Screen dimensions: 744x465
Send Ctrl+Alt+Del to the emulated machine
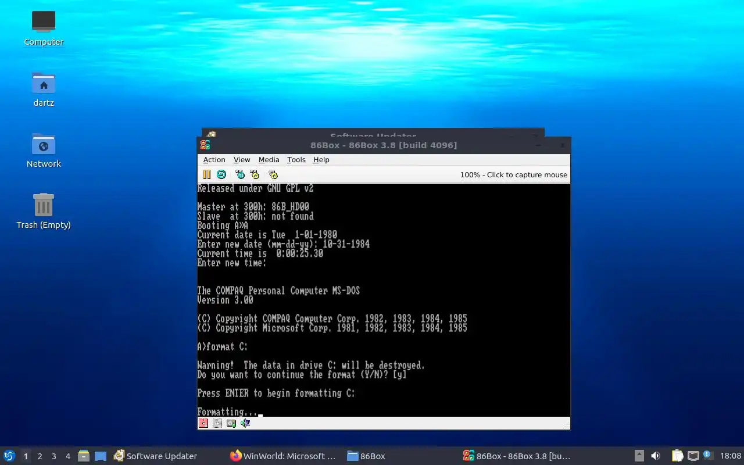click(x=240, y=174)
